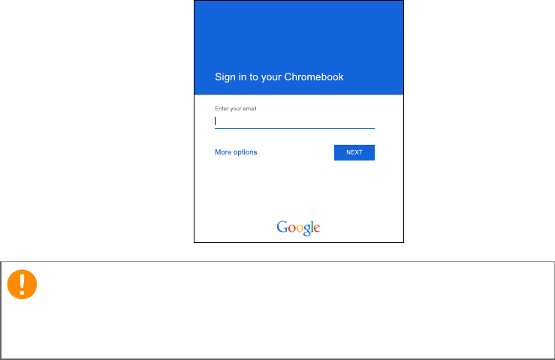Viewport: 555px width, 360px height.
Task: Click the yellow o in the Google logo
Action: coord(300,228)
